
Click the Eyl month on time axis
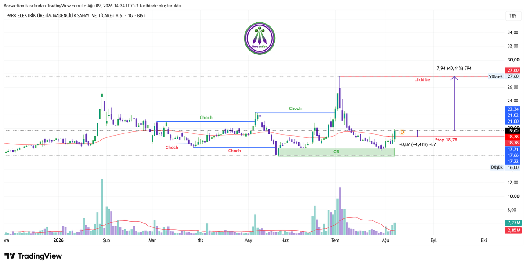[433, 240]
